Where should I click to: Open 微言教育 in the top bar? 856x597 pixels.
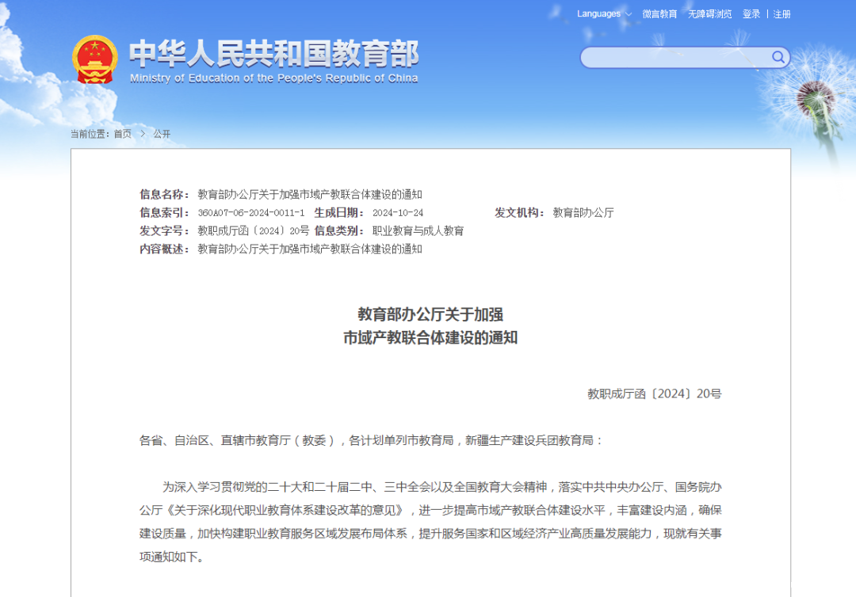659,14
